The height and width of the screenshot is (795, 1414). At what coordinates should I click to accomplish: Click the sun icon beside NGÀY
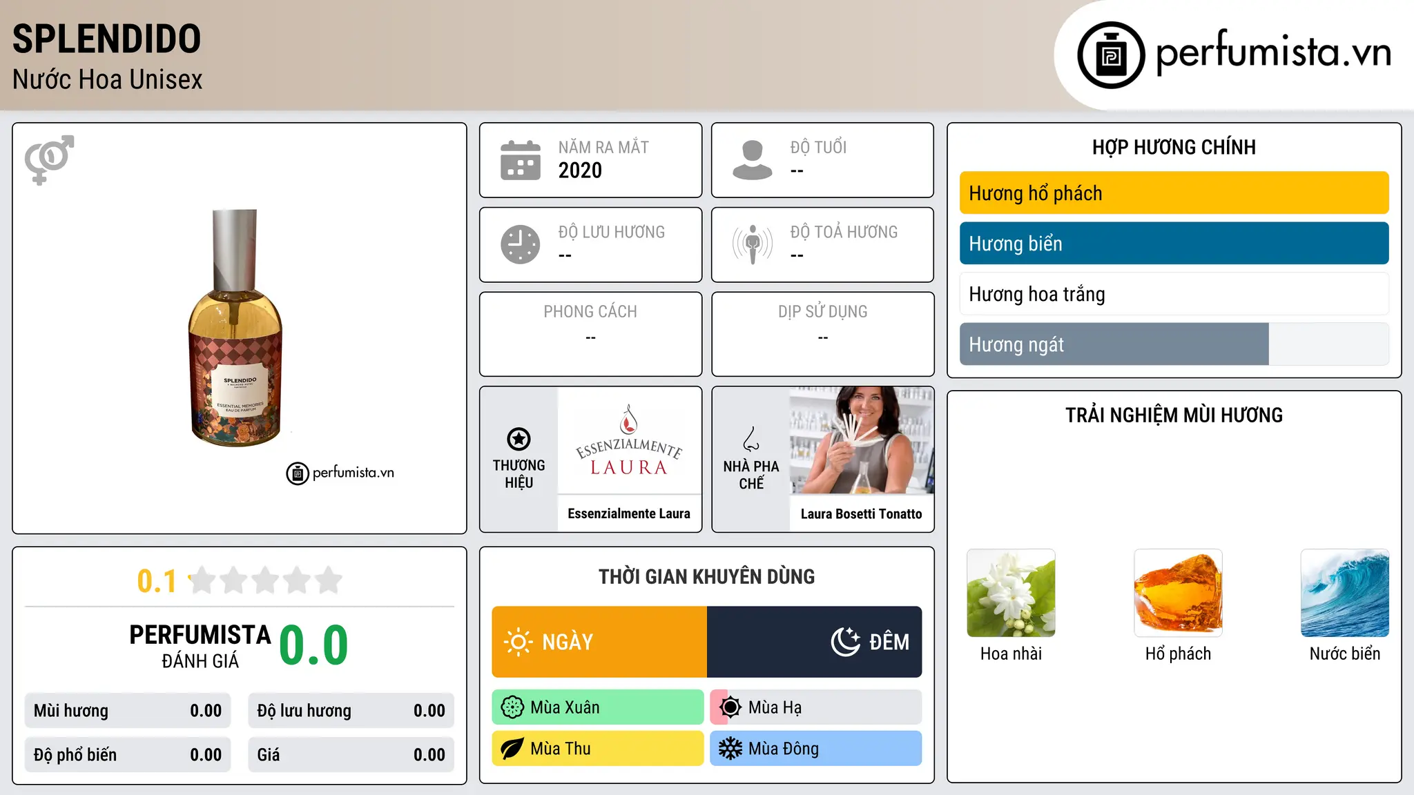pos(519,642)
